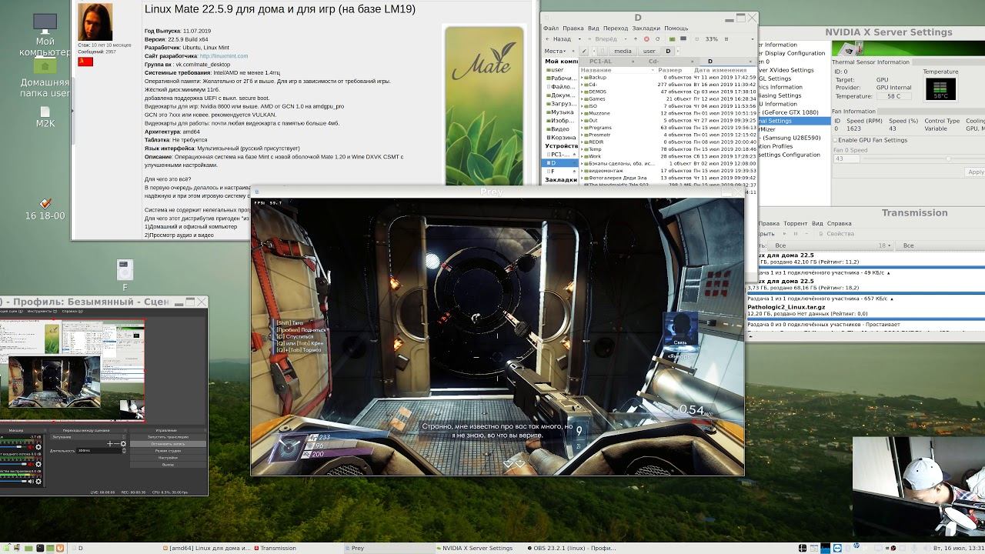Image resolution: width=985 pixels, height=554 pixels.
Task: Open Закладки menu in file manager
Action: coord(646,28)
